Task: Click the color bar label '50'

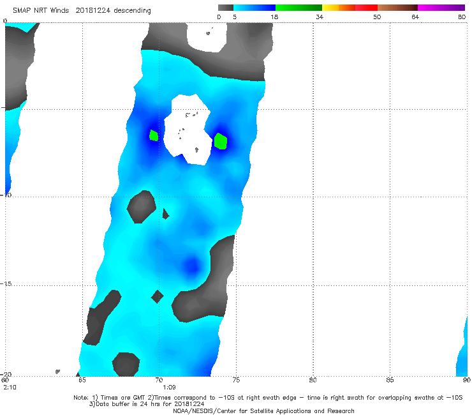Action: 377,17
